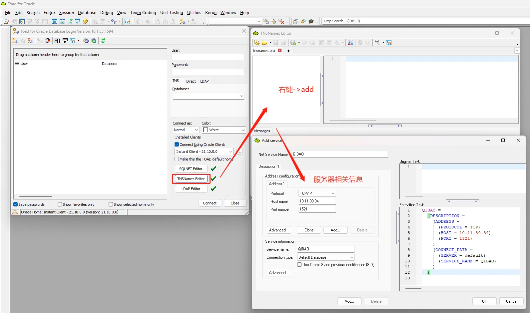Click the Clone address button
The image size is (530, 313).
coord(309,230)
